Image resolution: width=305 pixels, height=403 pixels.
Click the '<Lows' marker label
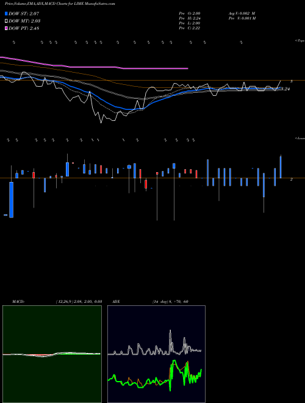(x=300, y=138)
